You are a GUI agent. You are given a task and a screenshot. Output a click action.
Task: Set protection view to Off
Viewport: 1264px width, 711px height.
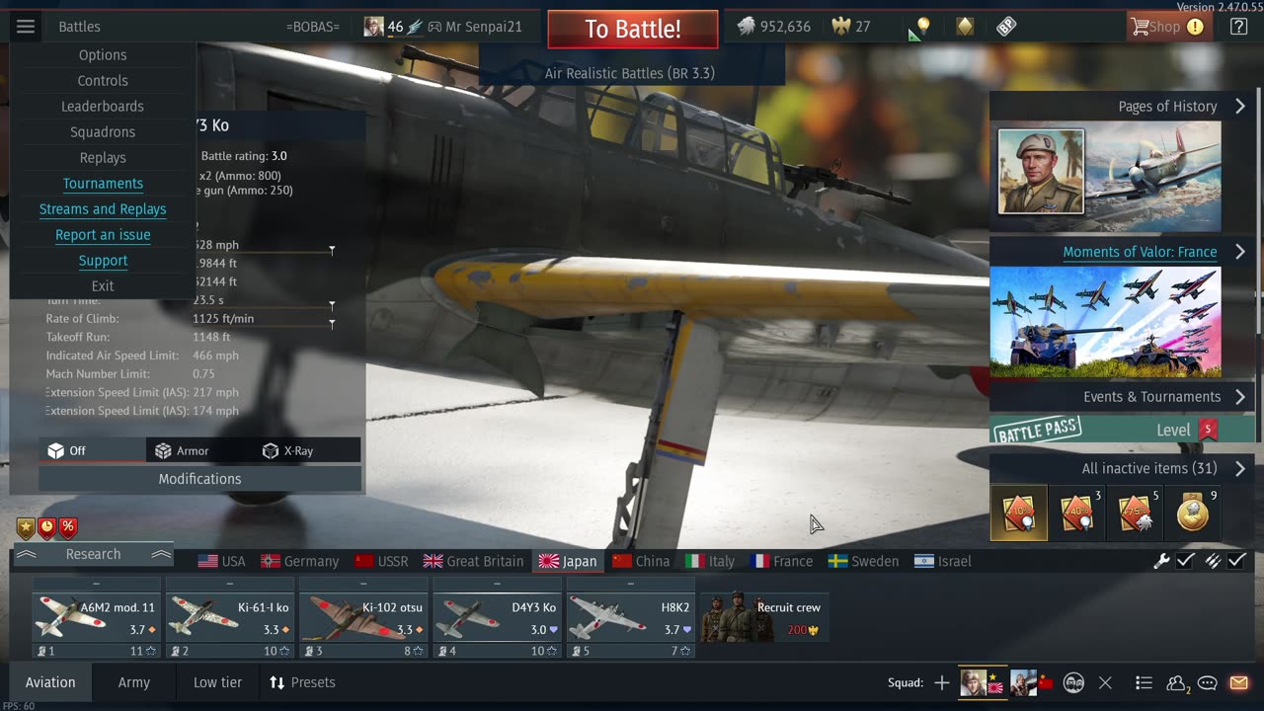91,450
